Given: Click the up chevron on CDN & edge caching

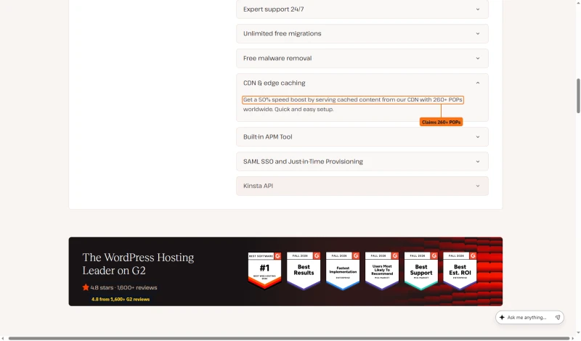Looking at the screenshot, I should pyautogui.click(x=478, y=83).
